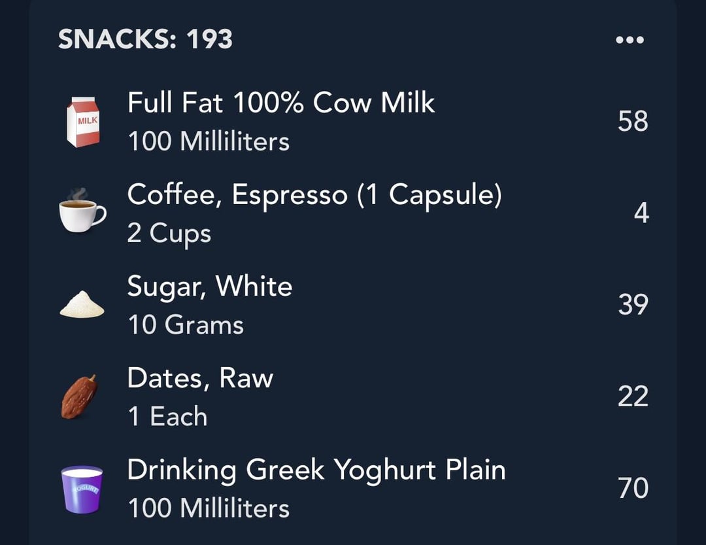Tap the 58 calorie value for milk
706x545 pixels.
[633, 121]
